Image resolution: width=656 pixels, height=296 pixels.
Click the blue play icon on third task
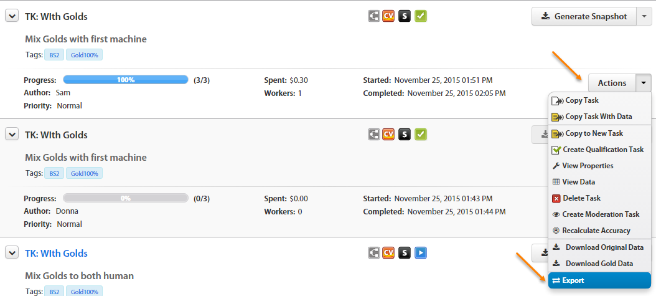click(421, 253)
